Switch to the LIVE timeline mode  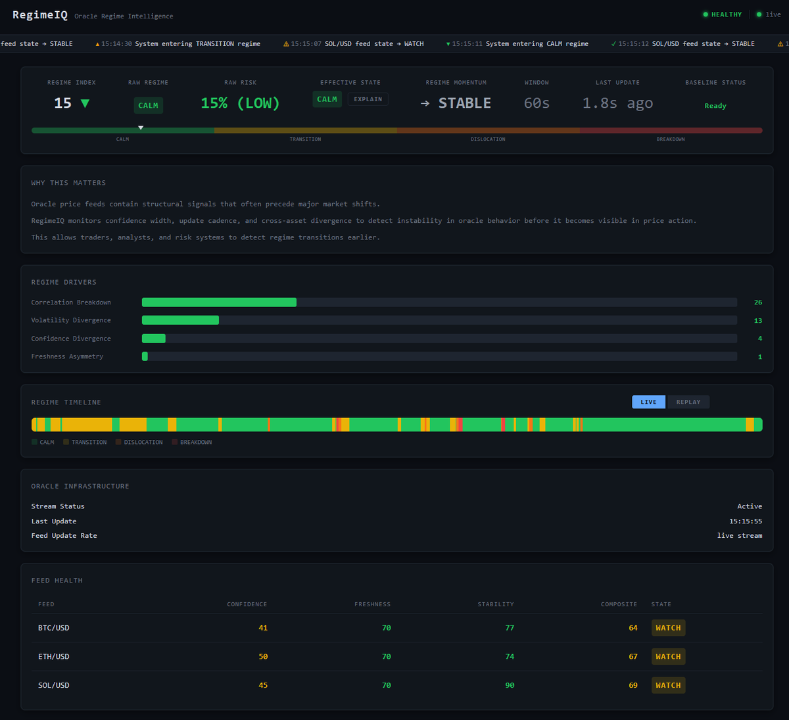(x=648, y=402)
